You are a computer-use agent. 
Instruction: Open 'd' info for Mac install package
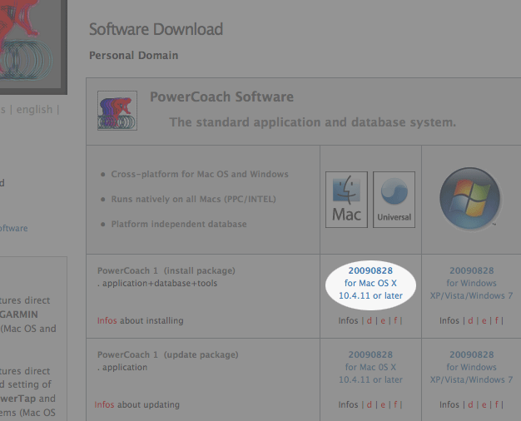tap(370, 320)
